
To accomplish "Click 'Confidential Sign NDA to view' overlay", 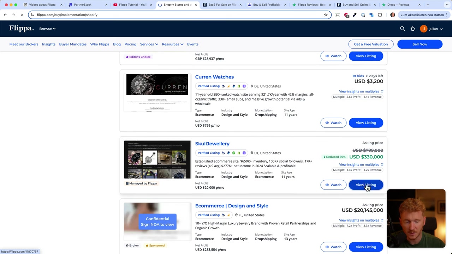I will click(157, 222).
